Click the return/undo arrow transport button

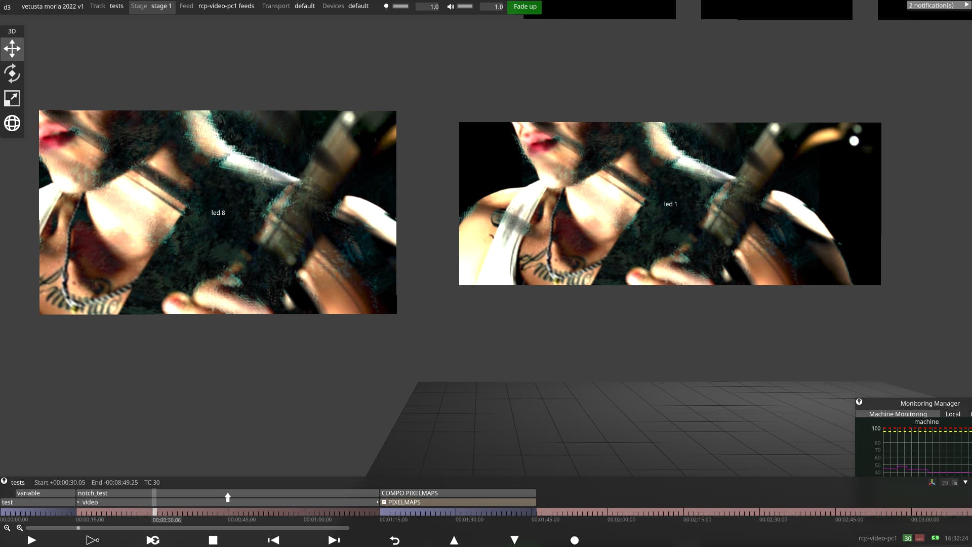click(395, 540)
